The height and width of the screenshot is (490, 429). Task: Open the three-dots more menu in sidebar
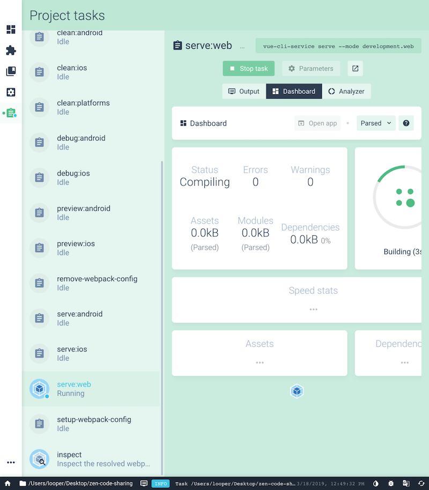coord(11,462)
